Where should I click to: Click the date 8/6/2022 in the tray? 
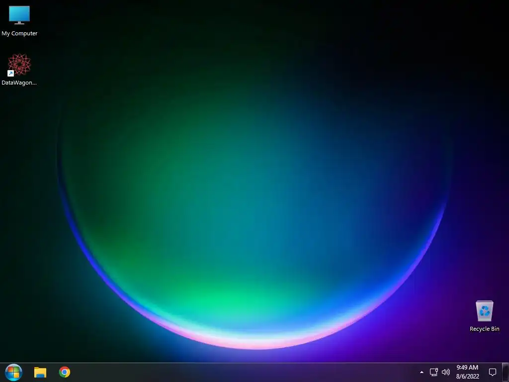tap(468, 377)
